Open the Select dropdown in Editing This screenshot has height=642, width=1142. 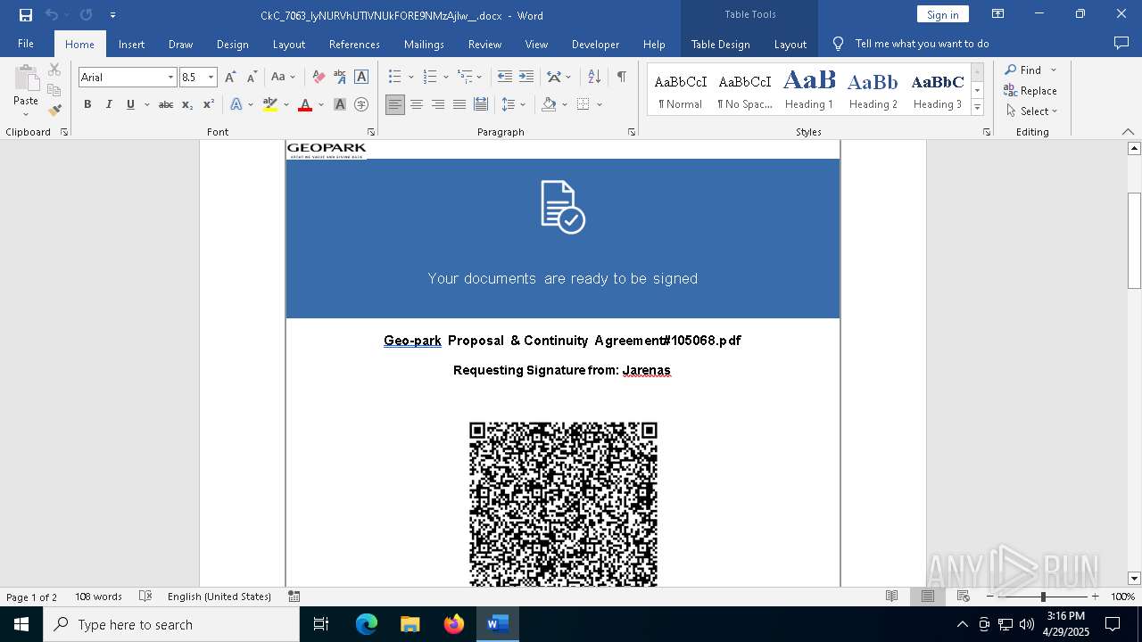click(x=1032, y=111)
